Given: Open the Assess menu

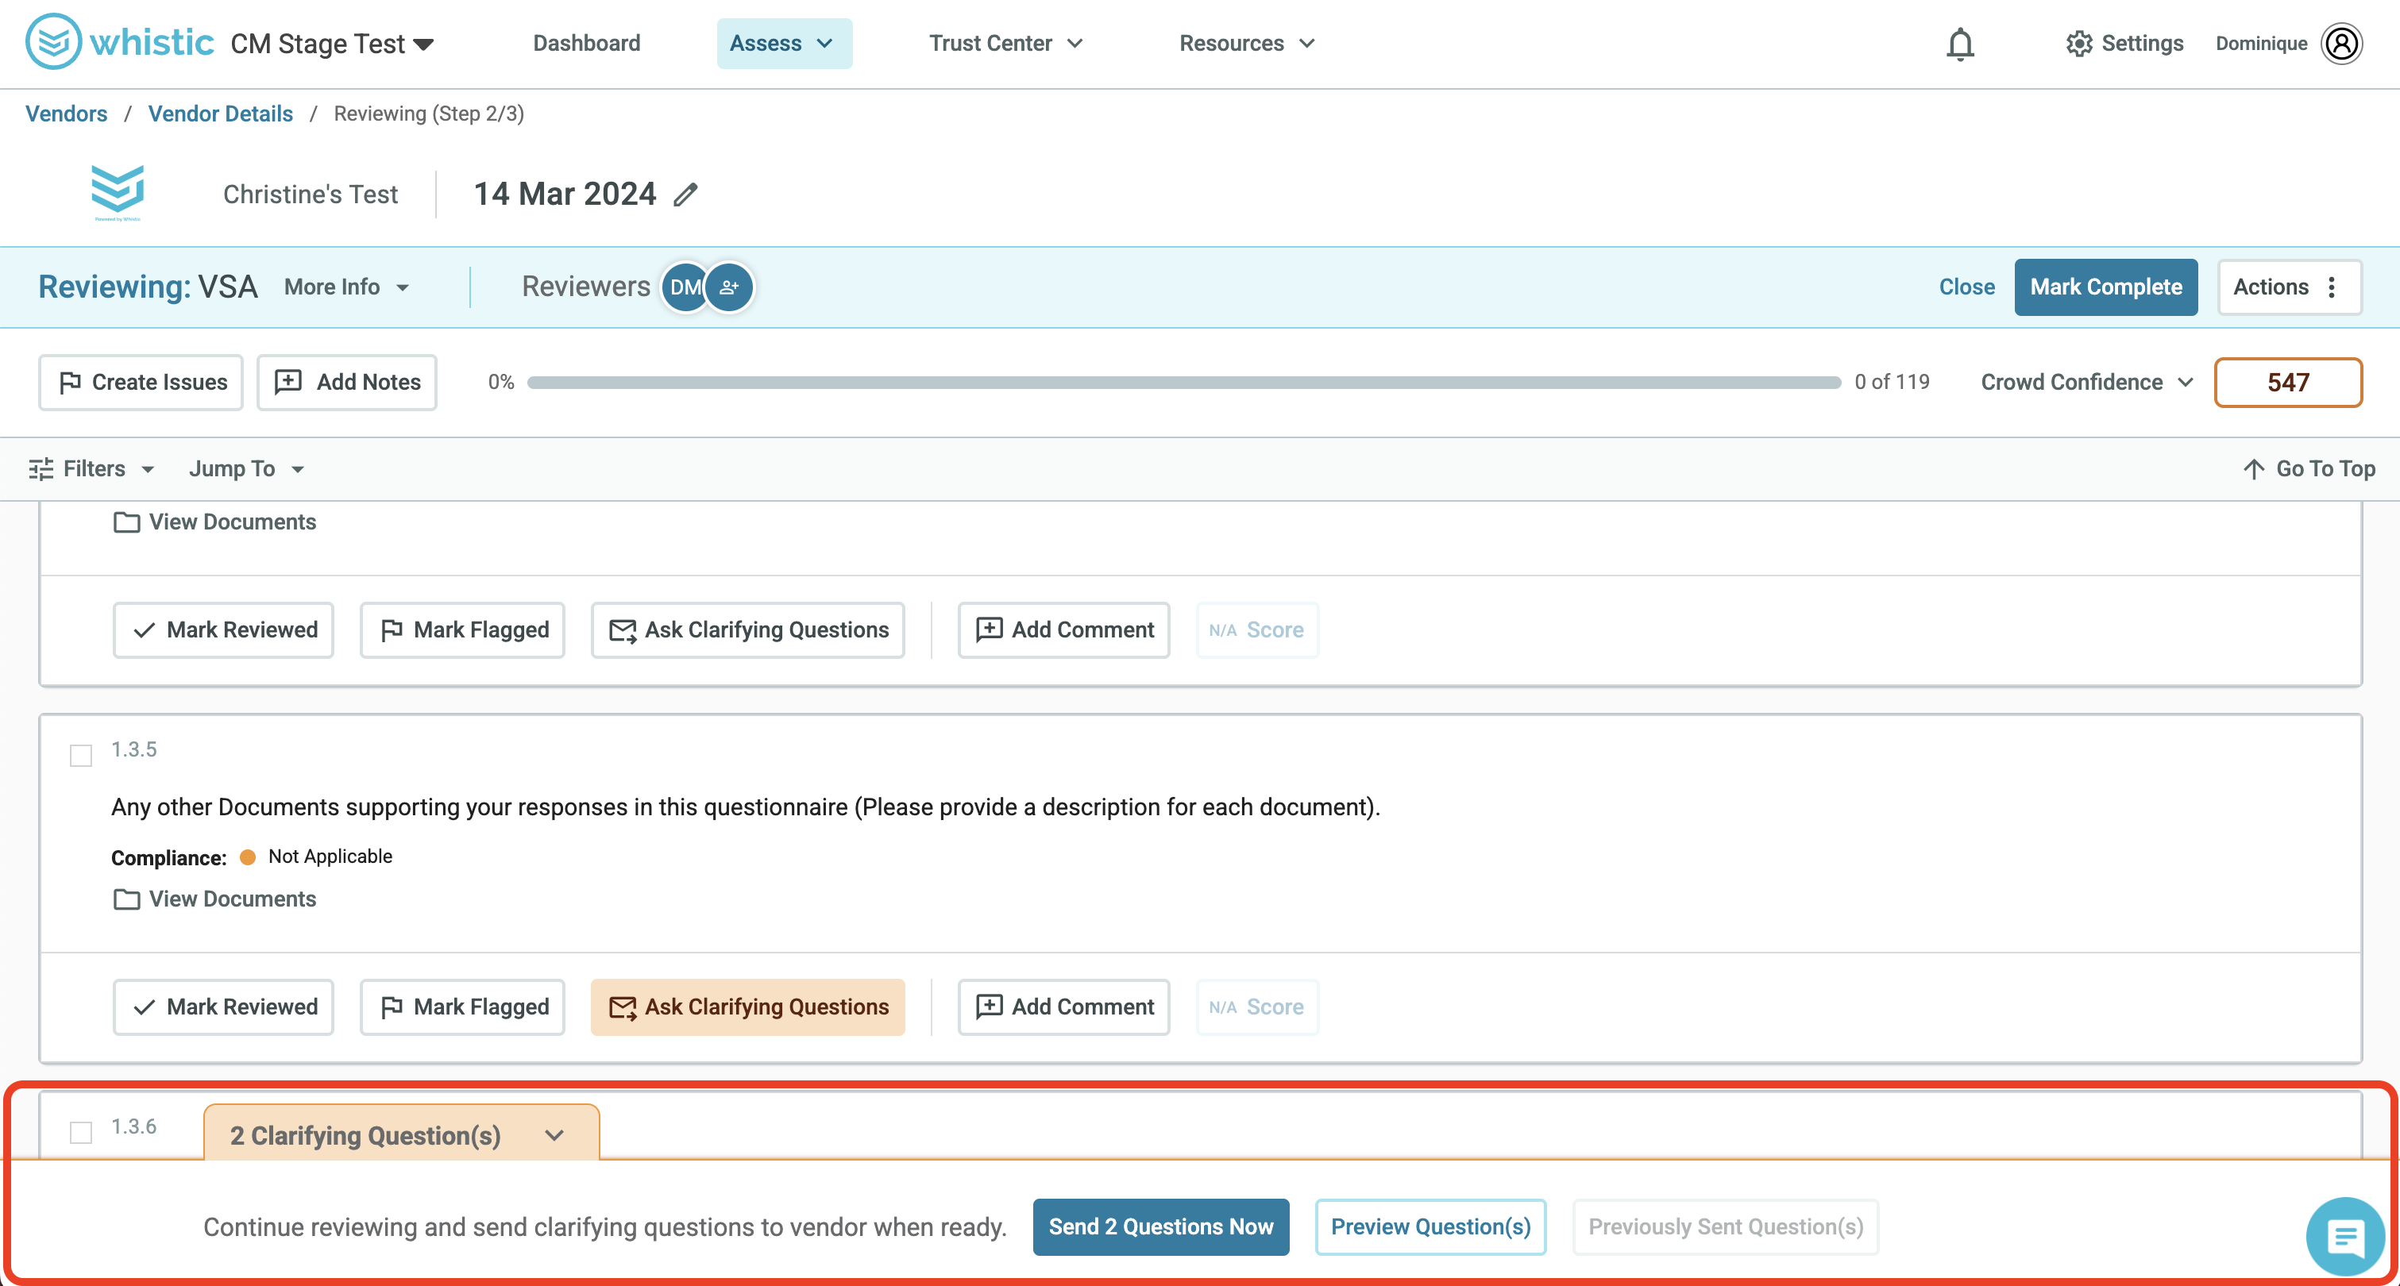Looking at the screenshot, I should [784, 44].
